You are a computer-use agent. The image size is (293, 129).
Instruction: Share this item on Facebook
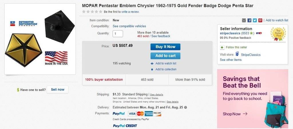tap(249, 20)
